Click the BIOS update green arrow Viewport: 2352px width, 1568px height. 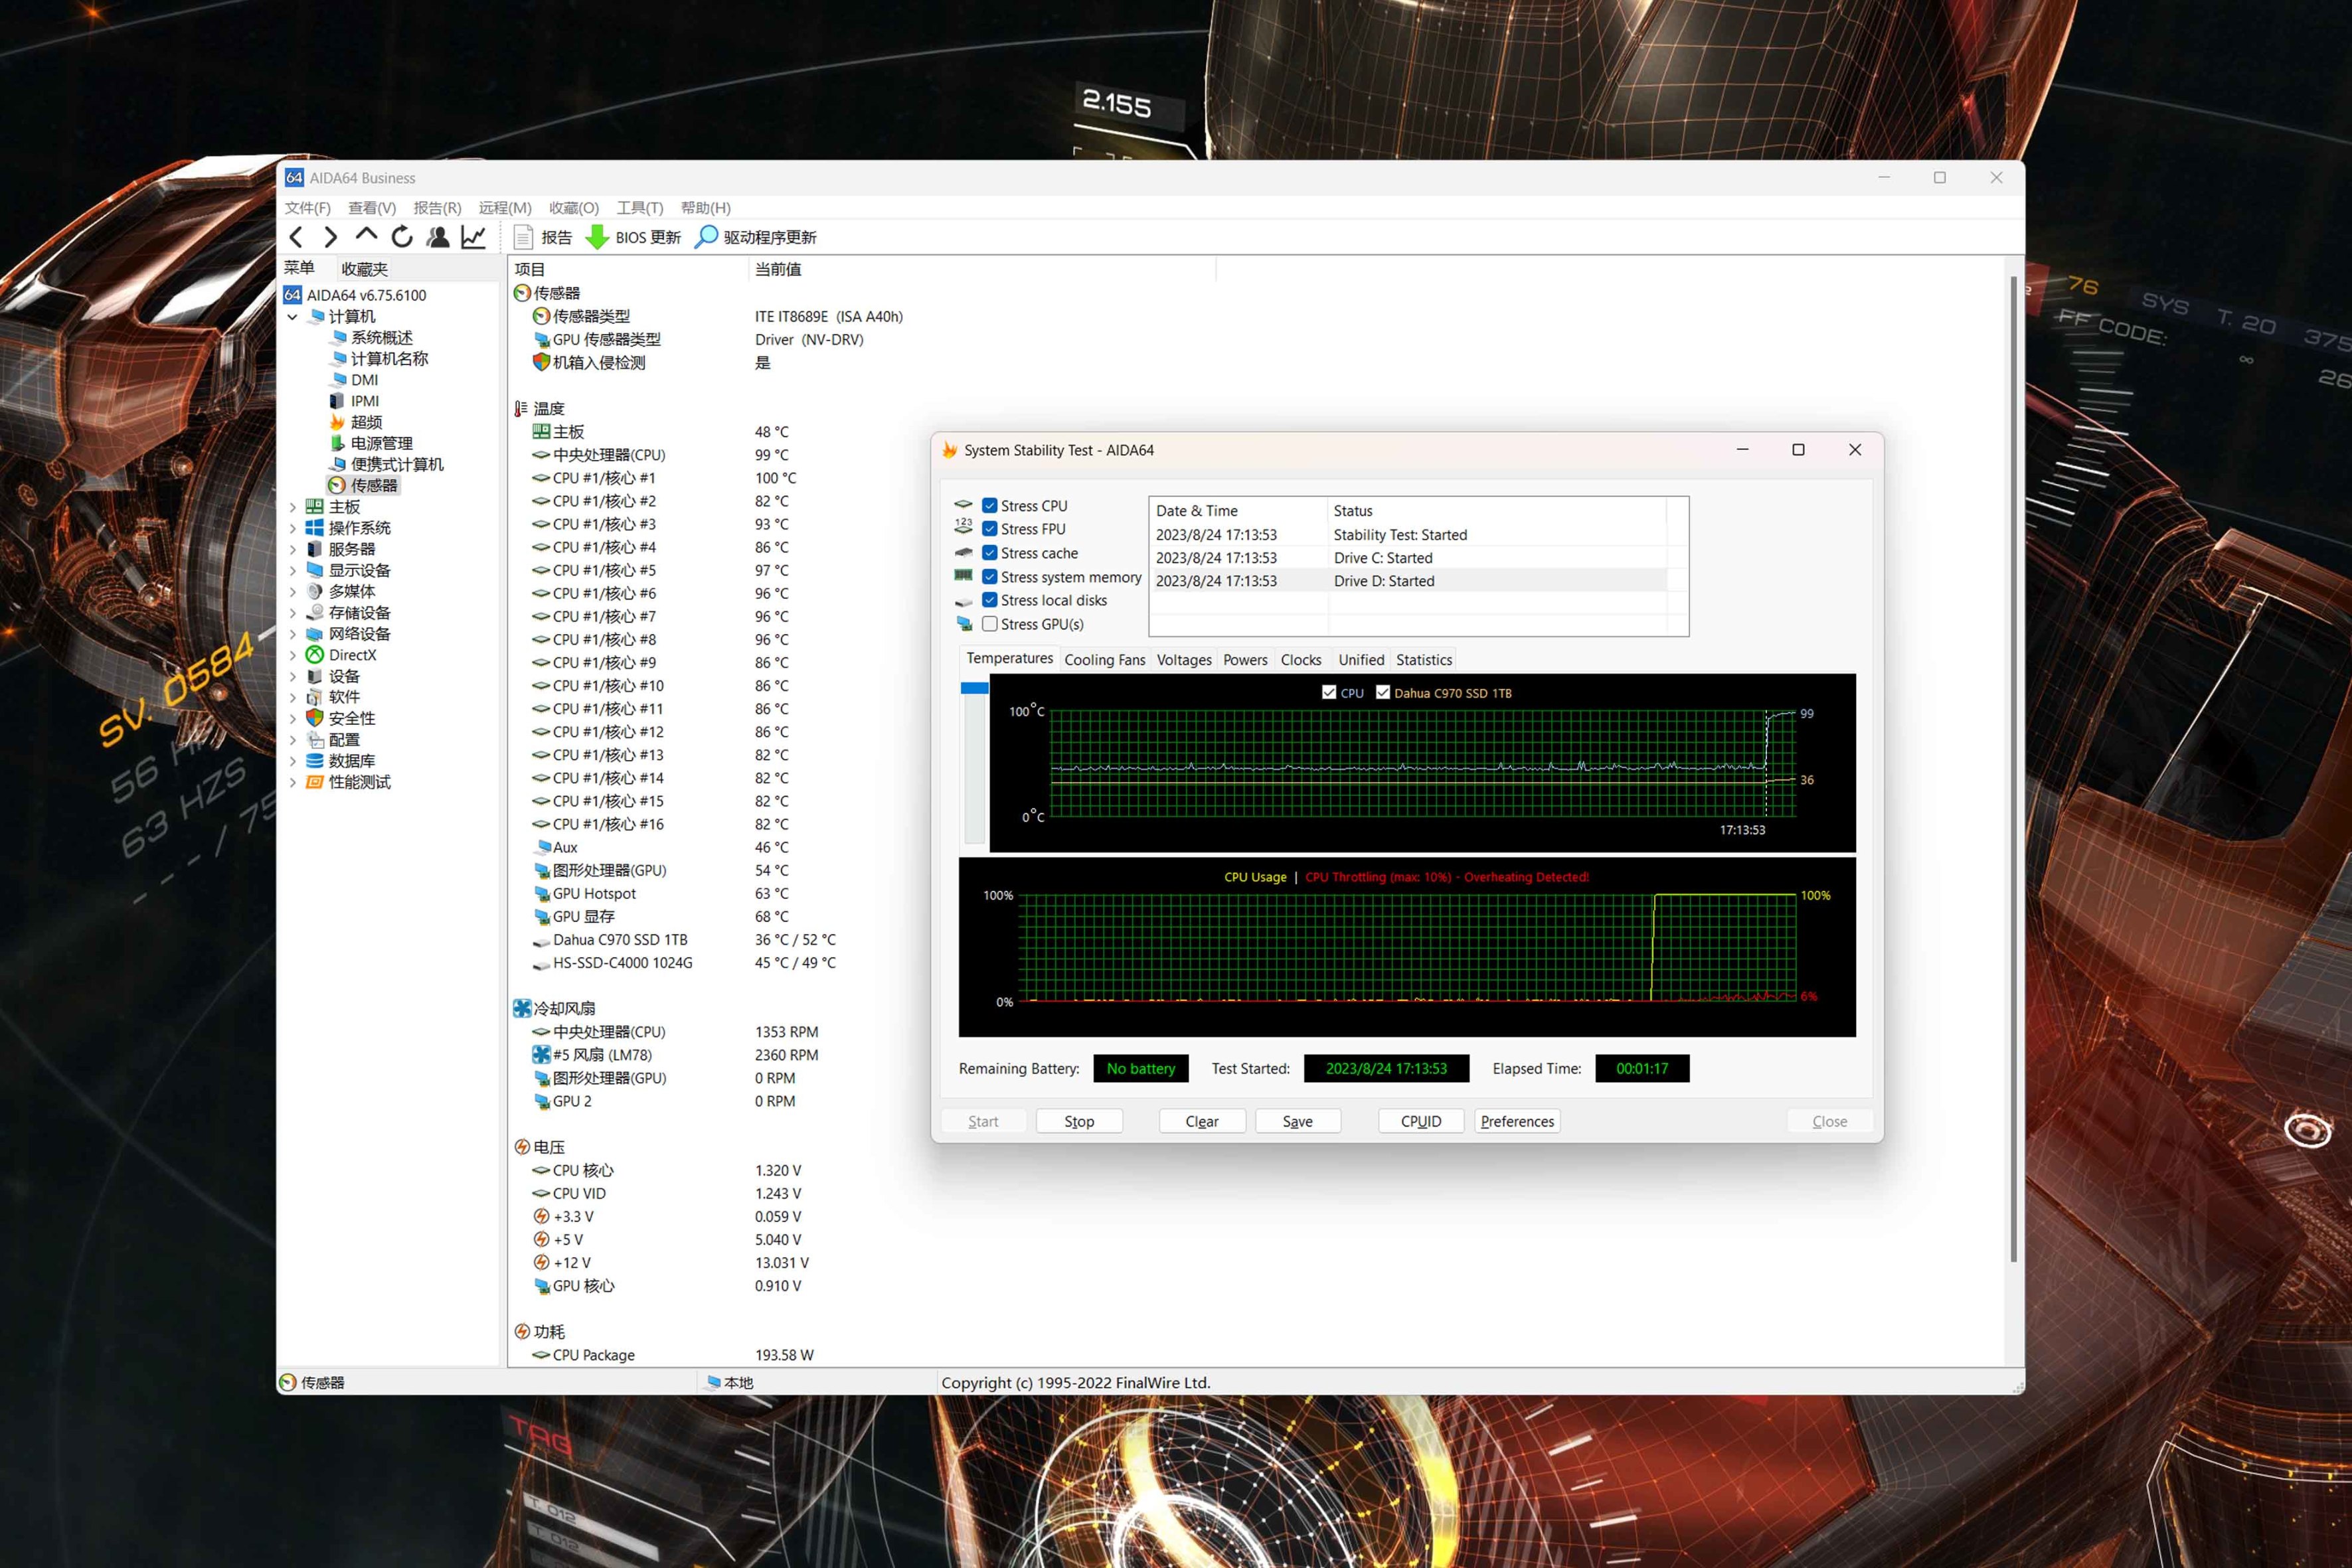point(597,237)
